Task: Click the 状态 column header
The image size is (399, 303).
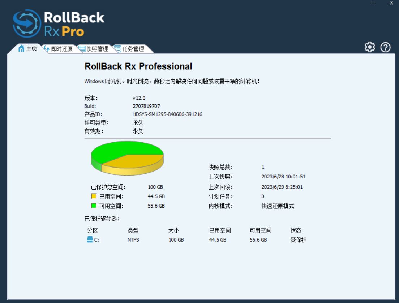Action: 296,230
